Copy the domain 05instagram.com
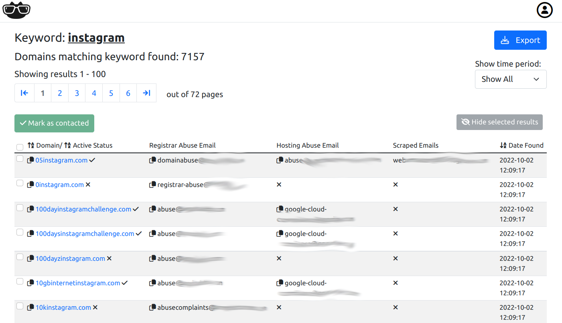 (30, 160)
